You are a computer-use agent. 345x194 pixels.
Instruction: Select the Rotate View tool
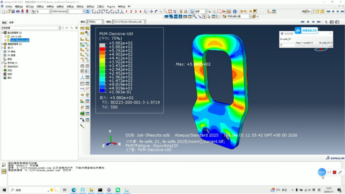click(156, 12)
